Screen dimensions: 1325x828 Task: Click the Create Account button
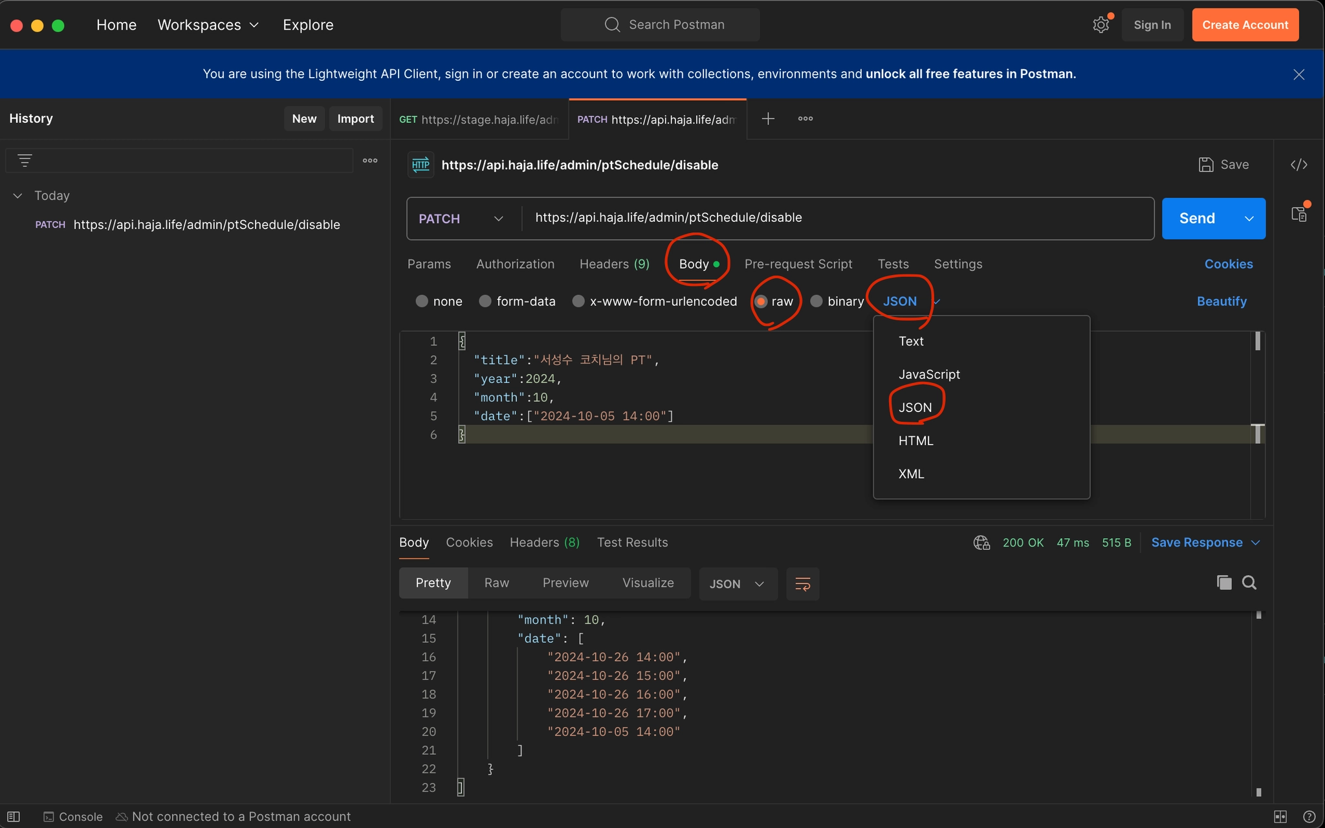[1245, 25]
